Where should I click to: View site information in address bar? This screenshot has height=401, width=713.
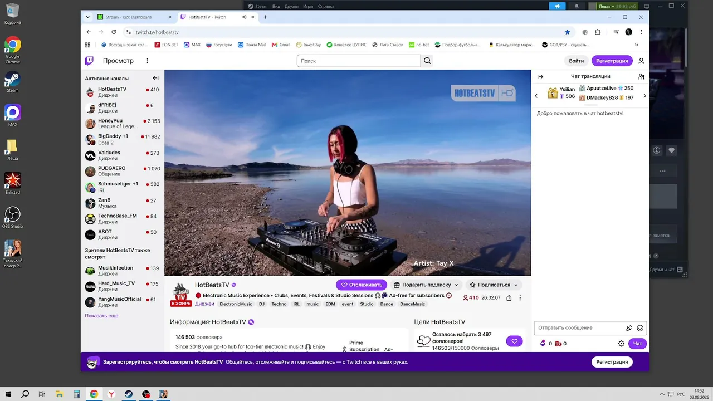click(x=129, y=32)
